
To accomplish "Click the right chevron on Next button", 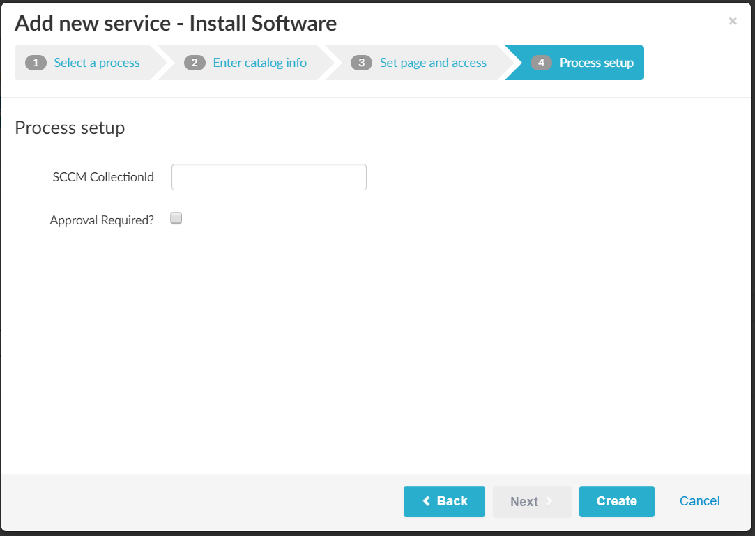I will point(549,501).
